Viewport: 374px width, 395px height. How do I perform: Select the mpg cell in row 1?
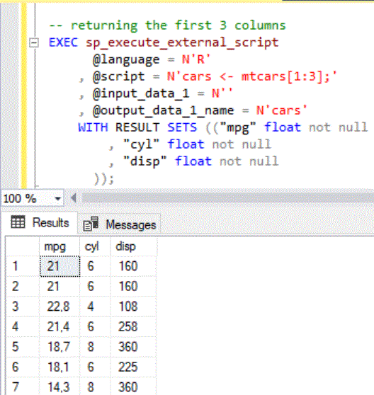59,266
